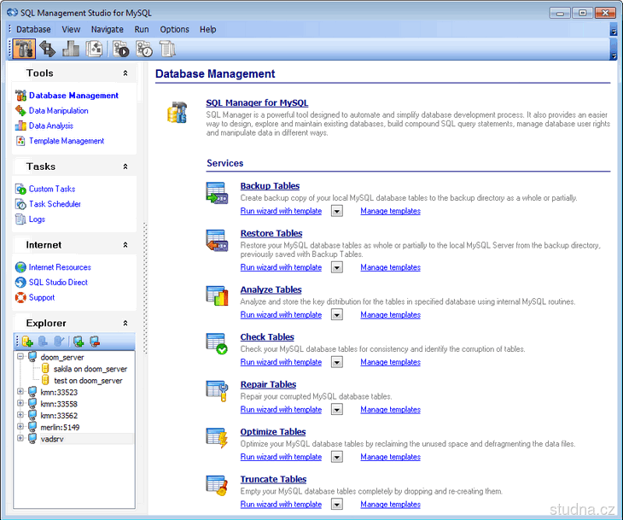
Task: Click the Backup Tables service icon
Action: click(217, 194)
